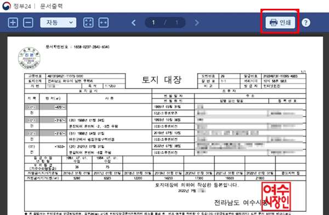Click the fit-to-width arrows icon
The width and height of the screenshot is (329, 215).
[104, 22]
